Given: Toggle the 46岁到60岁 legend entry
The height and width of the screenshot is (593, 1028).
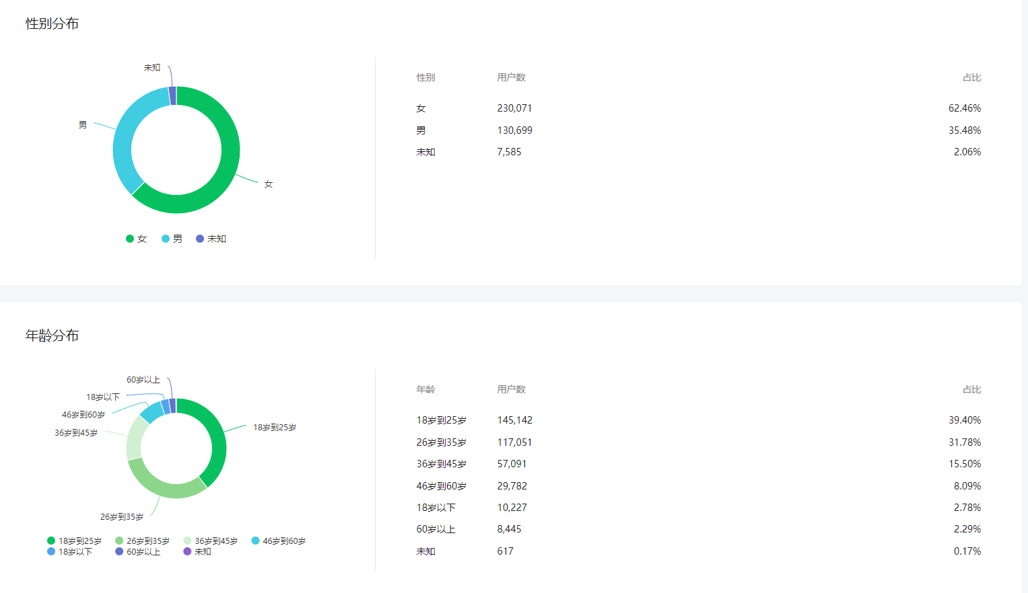Looking at the screenshot, I should point(278,541).
